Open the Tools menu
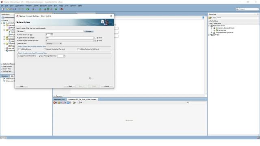260x146 pixels. point(67,6)
